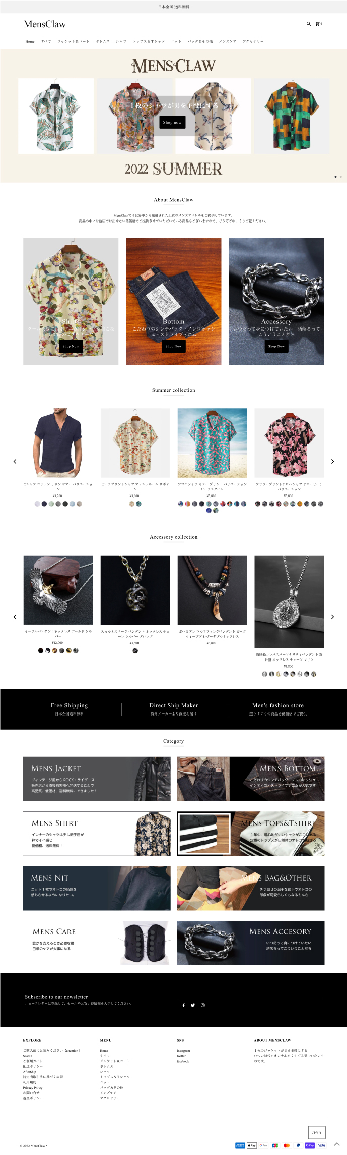Click Shop Now under Accessory card
This screenshot has width=347, height=1155.
tap(276, 346)
